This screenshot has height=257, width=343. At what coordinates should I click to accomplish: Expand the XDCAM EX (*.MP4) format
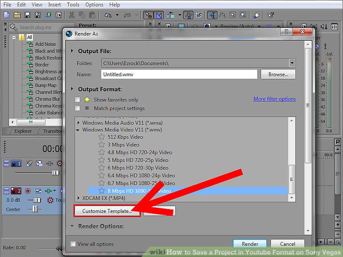(x=79, y=198)
